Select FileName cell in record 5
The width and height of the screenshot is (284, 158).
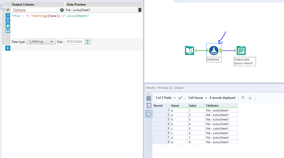pyautogui.click(x=221, y=128)
